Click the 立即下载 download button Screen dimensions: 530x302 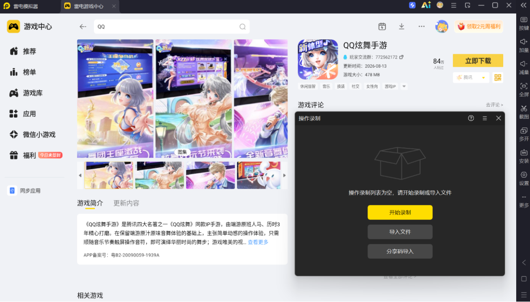point(478,61)
